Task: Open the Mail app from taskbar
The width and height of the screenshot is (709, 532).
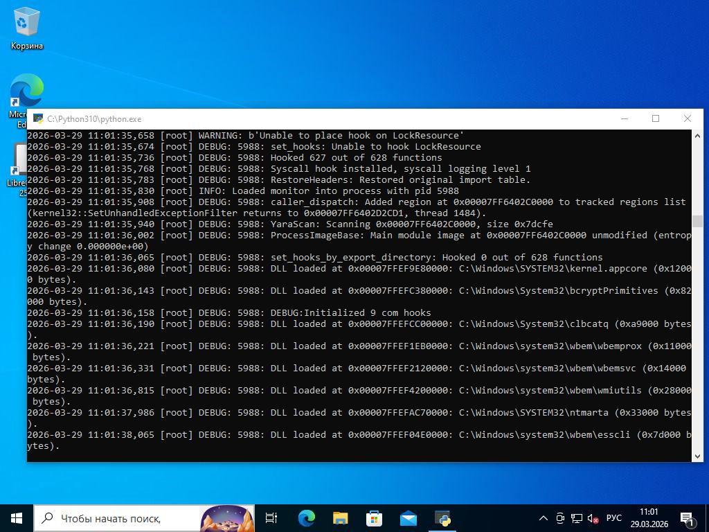Action: click(x=409, y=518)
